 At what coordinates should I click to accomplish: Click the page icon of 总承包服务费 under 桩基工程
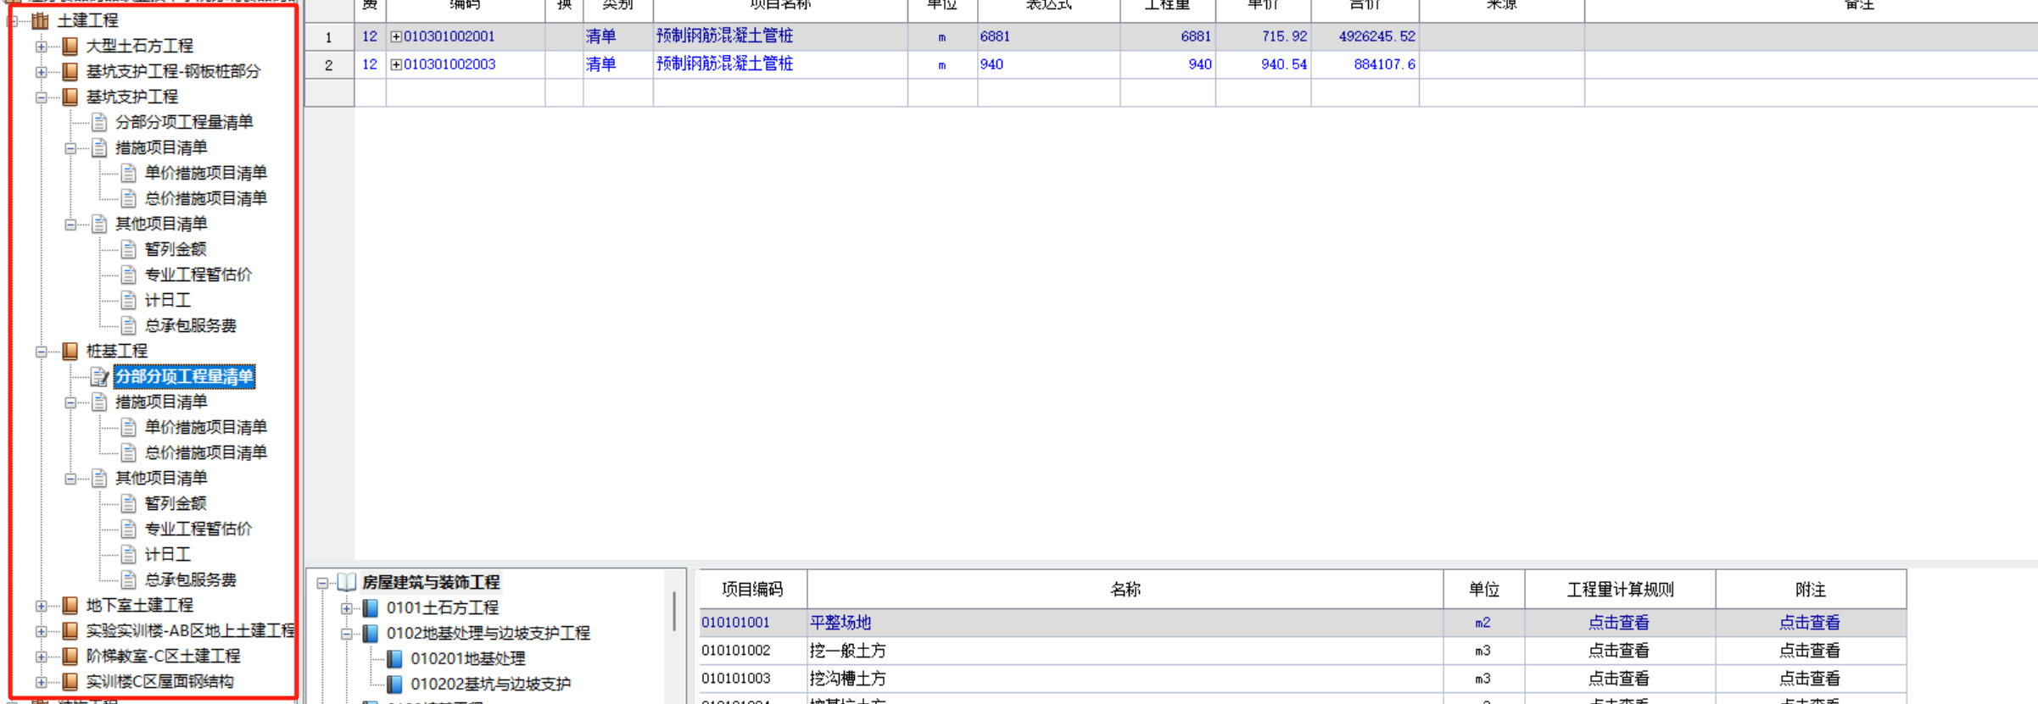coord(128,579)
